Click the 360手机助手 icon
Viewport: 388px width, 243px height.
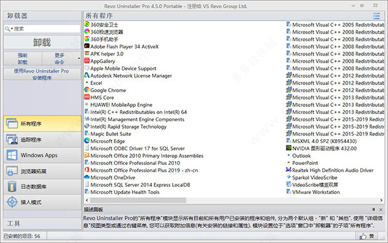[x=87, y=39]
